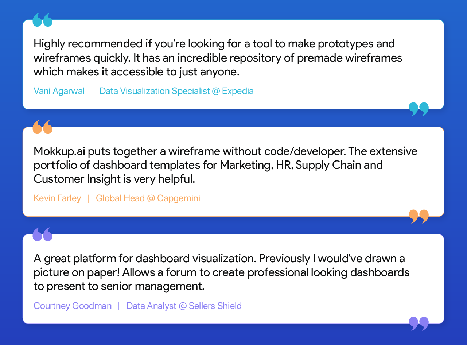
Task: Click the separator bar after Vani Agarwal
Action: pyautogui.click(x=92, y=91)
